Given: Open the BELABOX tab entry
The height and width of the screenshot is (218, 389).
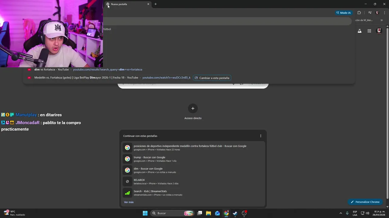Looking at the screenshot, I should 193,181.
